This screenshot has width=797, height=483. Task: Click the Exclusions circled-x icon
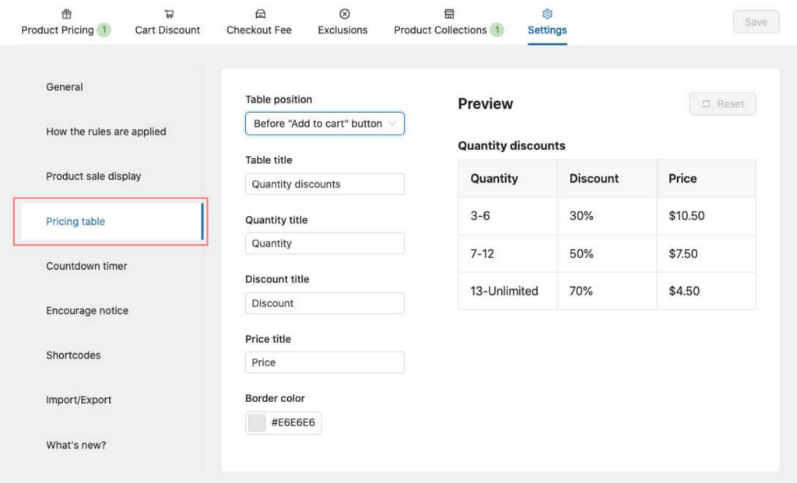pyautogui.click(x=342, y=13)
